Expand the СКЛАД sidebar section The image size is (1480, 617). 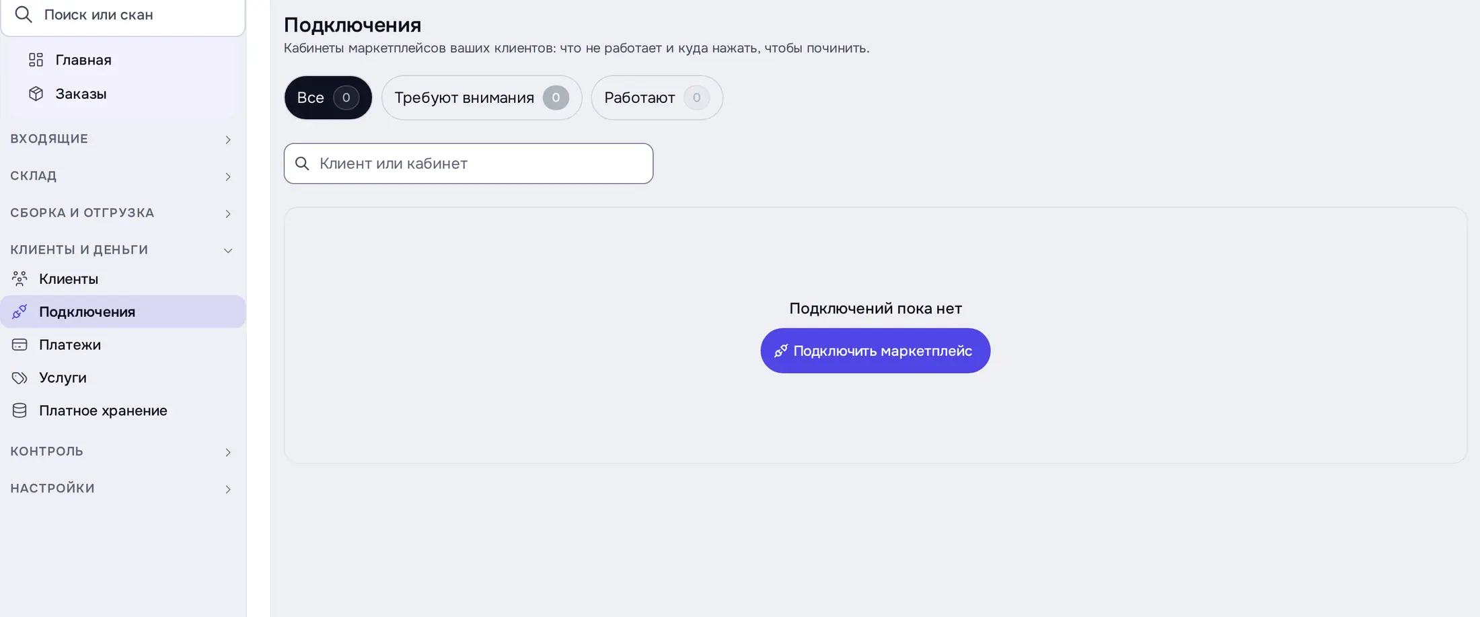click(122, 176)
